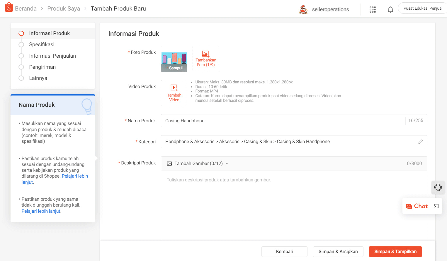Click the pencil icon to edit Kategori
Screen dimensions: 447x261
click(x=421, y=142)
